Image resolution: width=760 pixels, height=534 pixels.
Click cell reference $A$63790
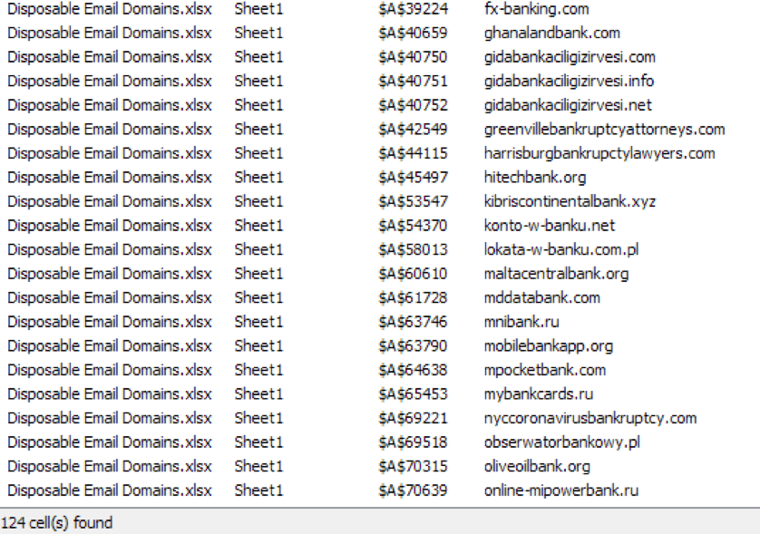(x=413, y=346)
